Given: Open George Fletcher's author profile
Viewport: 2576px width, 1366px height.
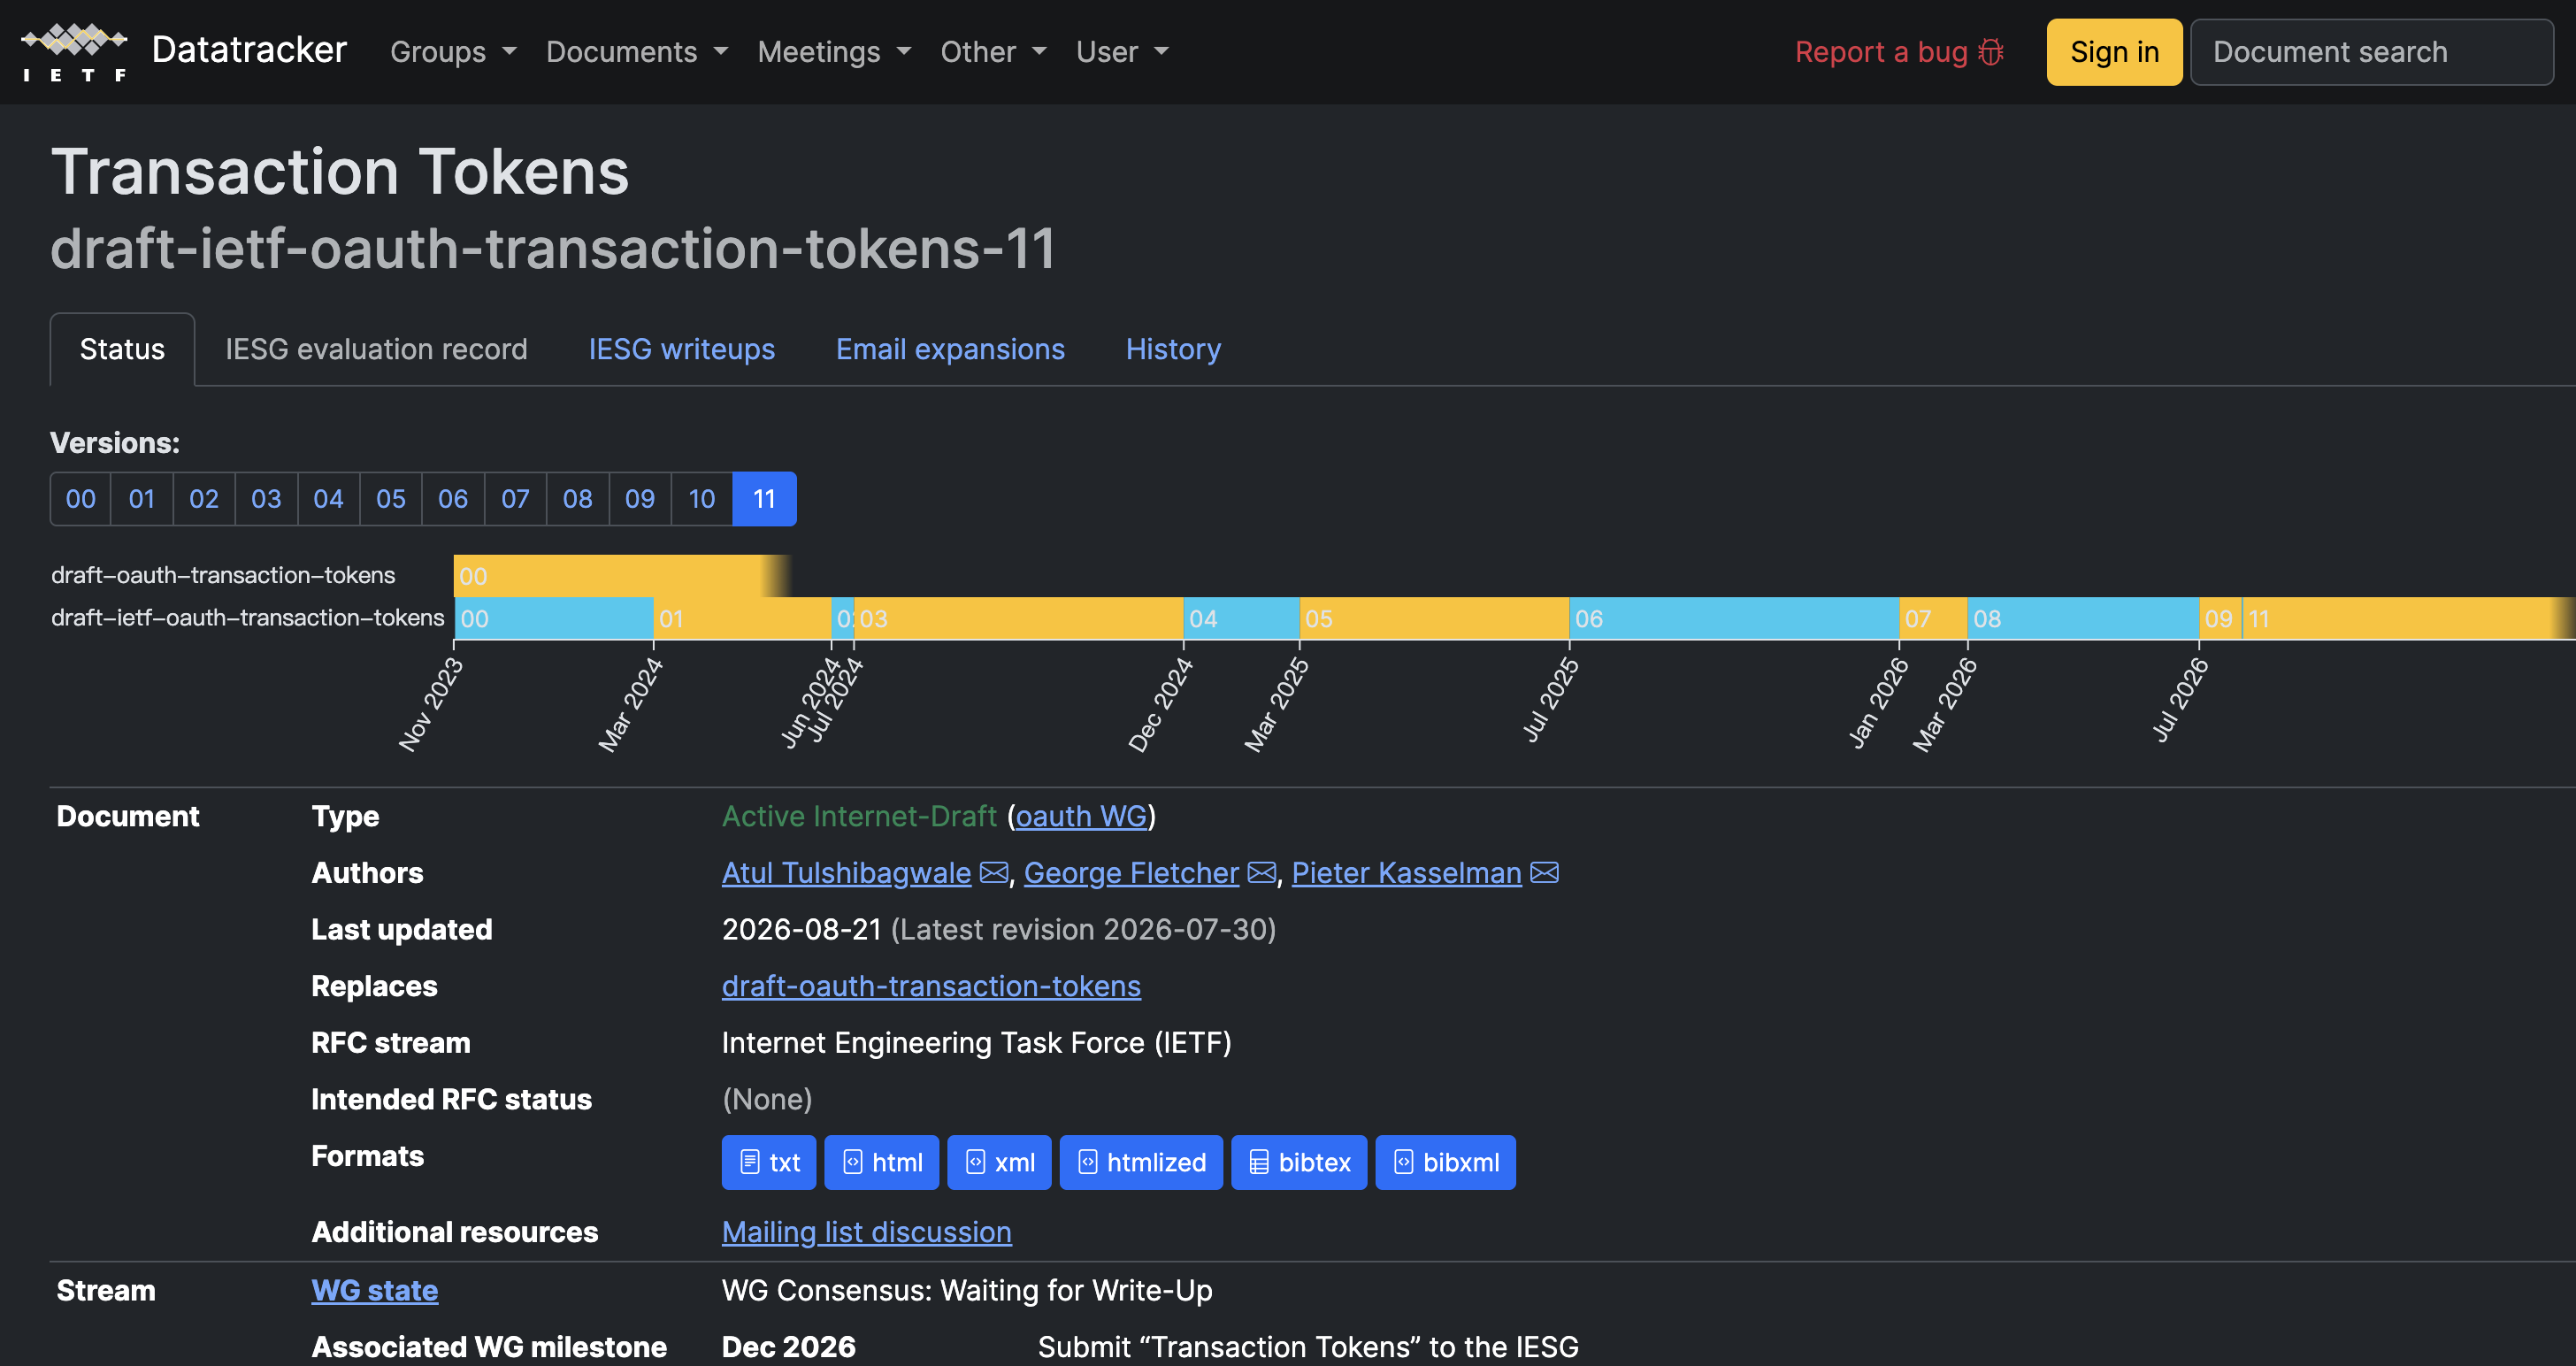Looking at the screenshot, I should point(1131,873).
